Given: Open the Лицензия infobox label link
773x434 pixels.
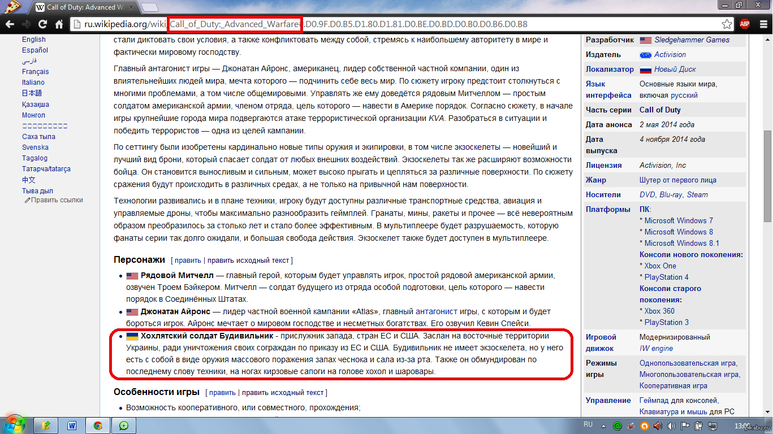Looking at the screenshot, I should coord(603,166).
